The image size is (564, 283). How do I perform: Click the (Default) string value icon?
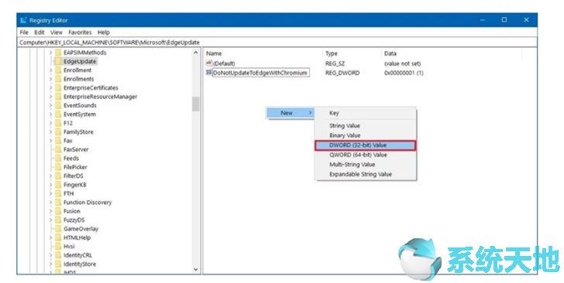pos(209,63)
